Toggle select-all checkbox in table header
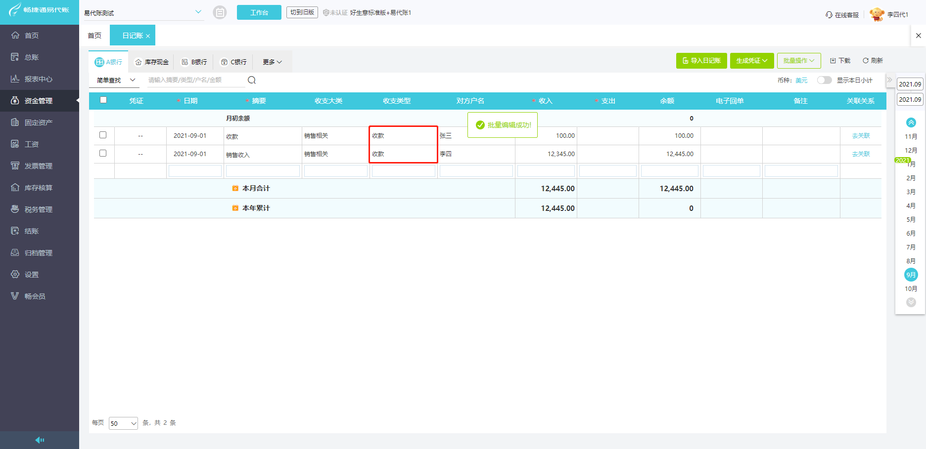The height and width of the screenshot is (449, 926). point(103,100)
